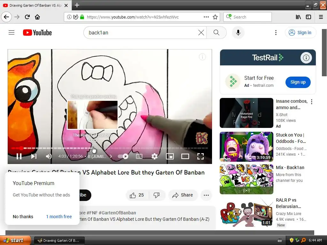Show site information for this page
Image resolution: width=327 pixels, height=245 pixels.
(x=69, y=17)
